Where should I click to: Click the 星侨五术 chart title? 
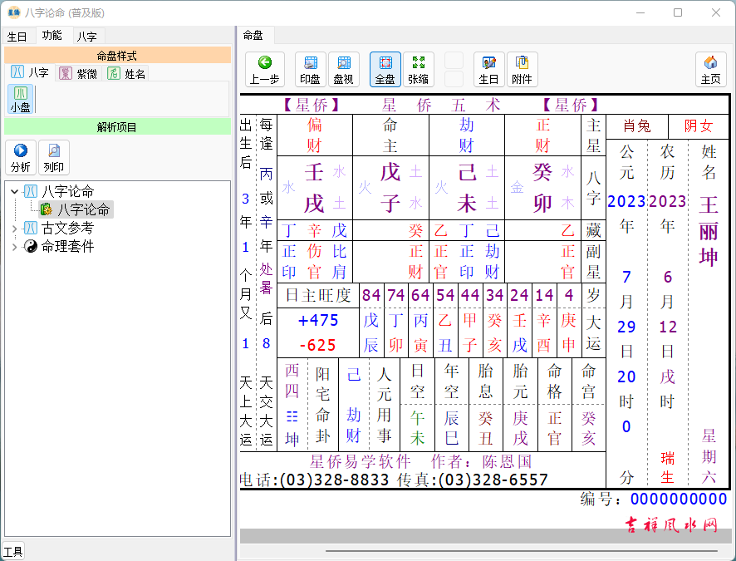click(442, 106)
